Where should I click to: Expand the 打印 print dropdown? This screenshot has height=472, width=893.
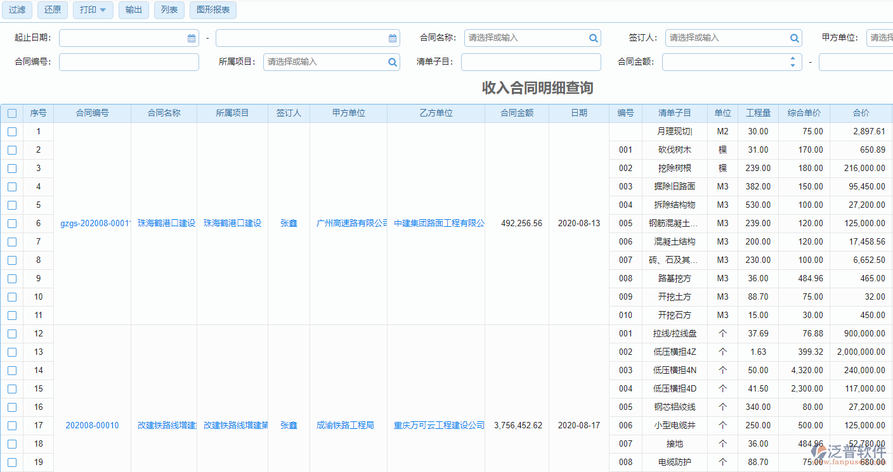93,10
